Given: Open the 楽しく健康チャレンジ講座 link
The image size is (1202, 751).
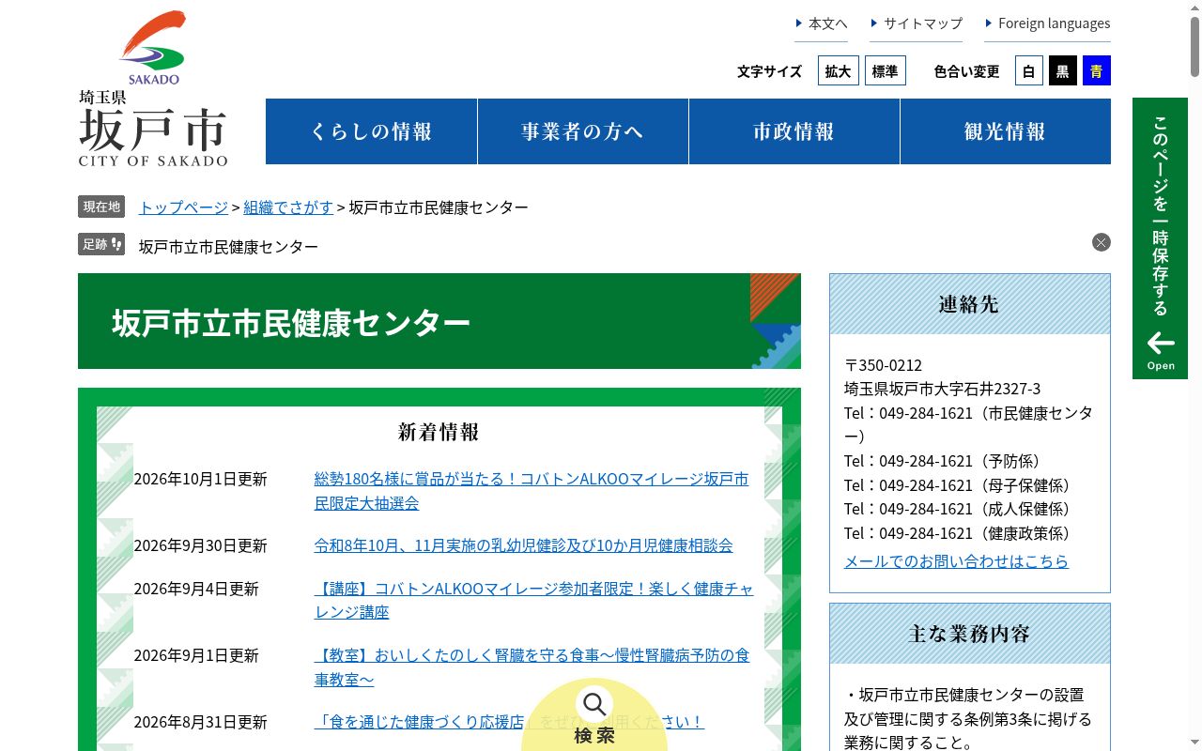Looking at the screenshot, I should [533, 600].
